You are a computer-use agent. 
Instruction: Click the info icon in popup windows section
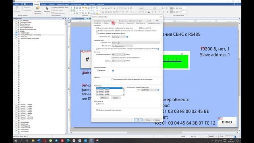tap(113, 71)
